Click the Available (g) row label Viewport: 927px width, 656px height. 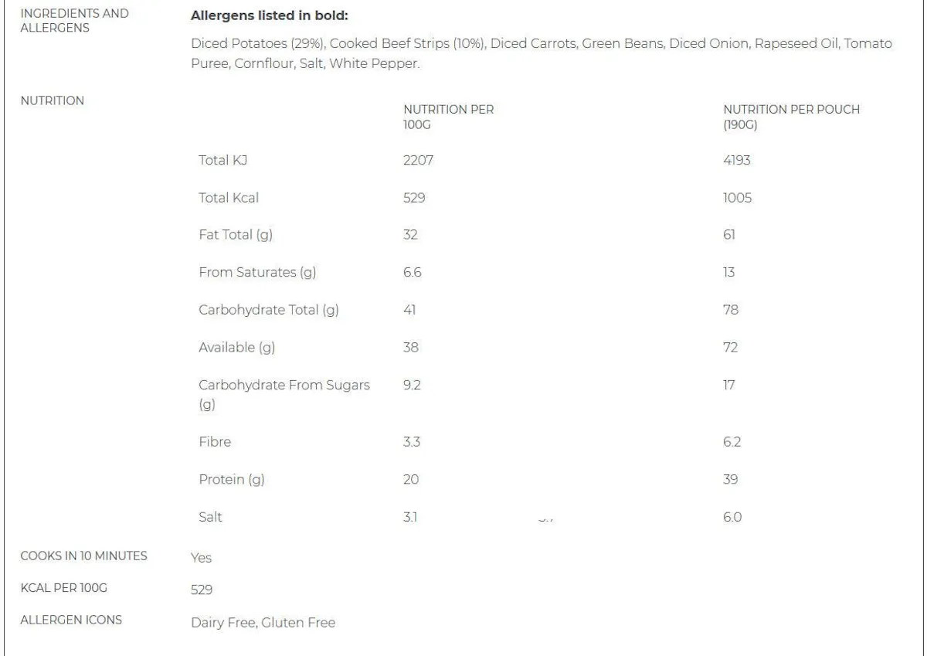point(237,347)
